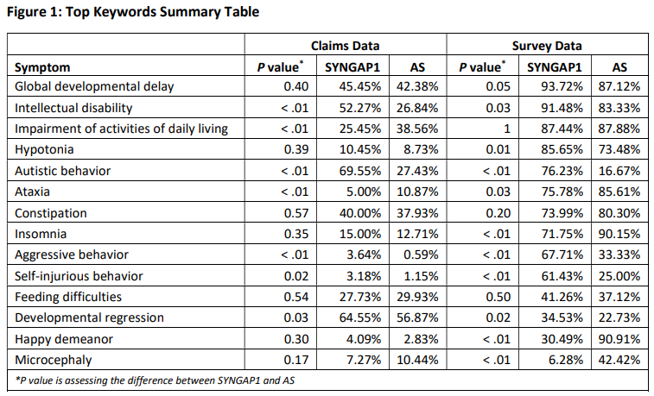The image size is (654, 396).
Task: Click the SYNGAP1 header under Survey Data
Action: [x=556, y=66]
